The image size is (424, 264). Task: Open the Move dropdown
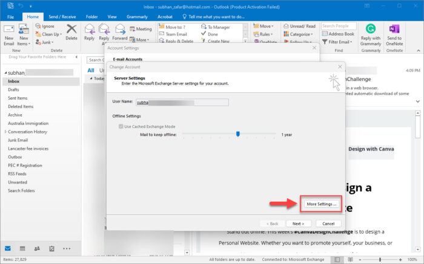point(263,26)
